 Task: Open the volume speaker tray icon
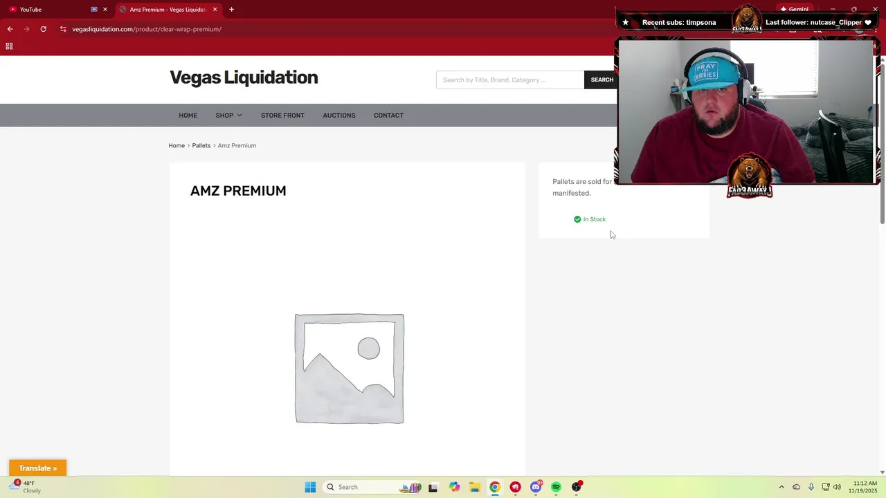click(x=837, y=487)
